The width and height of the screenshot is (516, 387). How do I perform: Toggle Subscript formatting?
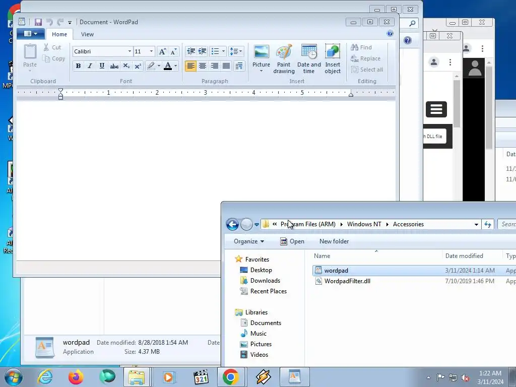126,66
